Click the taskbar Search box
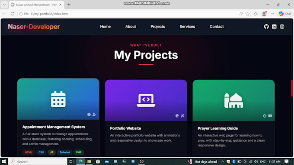Screen dimensions: 294x165 click(38, 162)
